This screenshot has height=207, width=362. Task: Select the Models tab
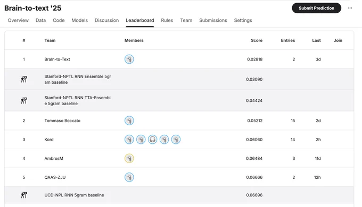(80, 20)
